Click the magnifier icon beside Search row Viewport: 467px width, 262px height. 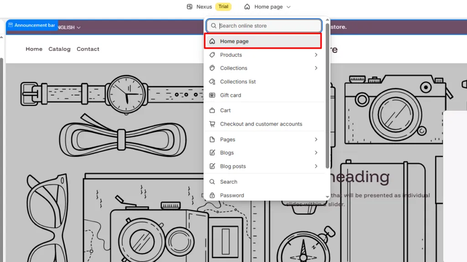(212, 182)
